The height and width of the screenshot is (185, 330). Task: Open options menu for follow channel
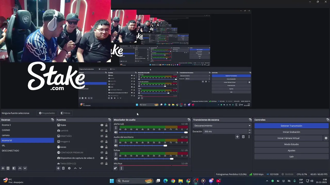pyautogui.click(x=116, y=154)
